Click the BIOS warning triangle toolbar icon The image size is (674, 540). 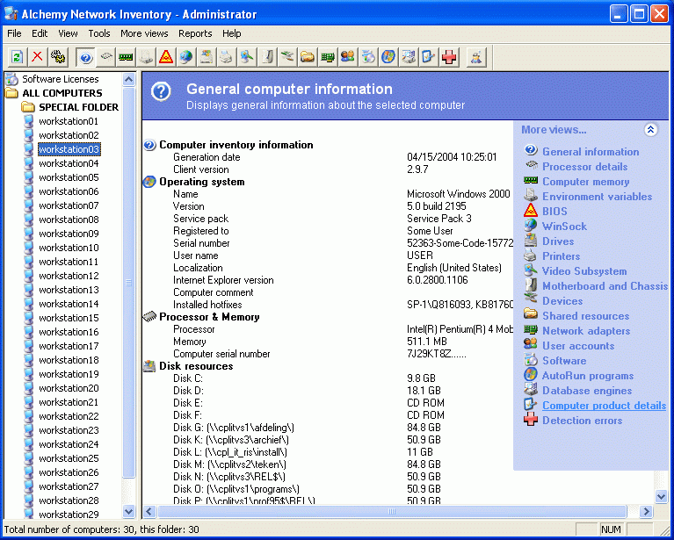coord(165,57)
